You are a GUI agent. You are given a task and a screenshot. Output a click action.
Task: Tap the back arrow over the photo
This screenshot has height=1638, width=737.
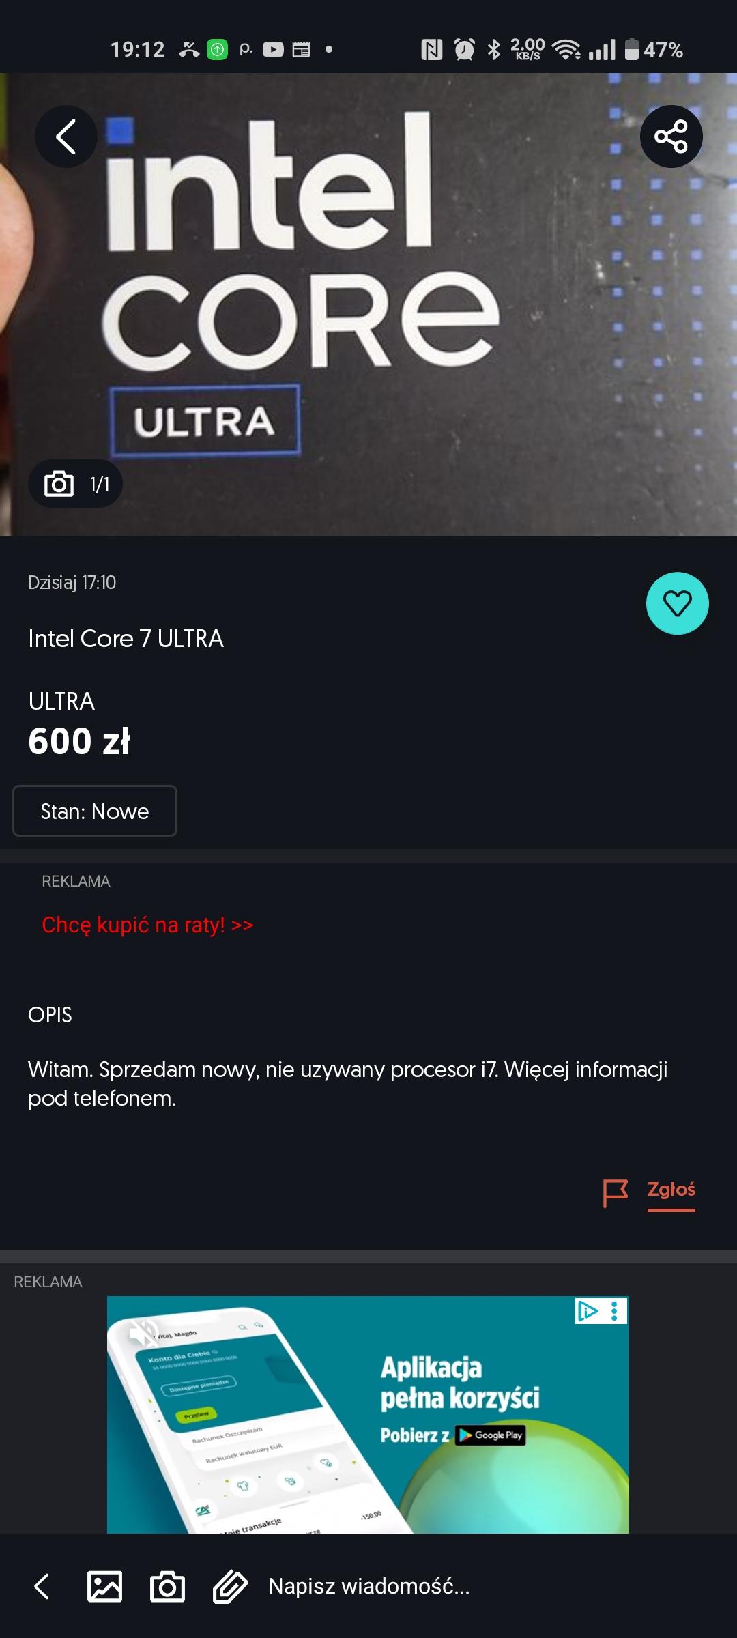(x=66, y=136)
